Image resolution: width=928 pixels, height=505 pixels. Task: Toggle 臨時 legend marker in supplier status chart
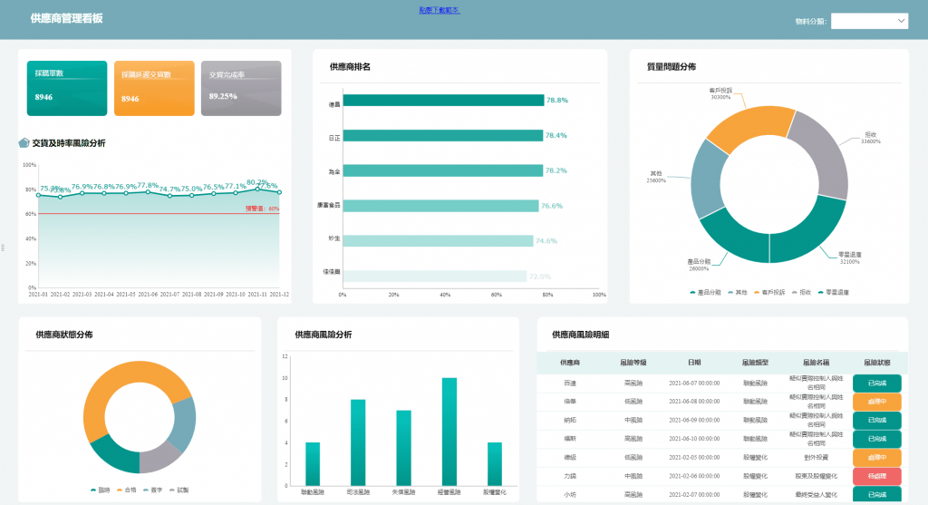pyautogui.click(x=93, y=490)
